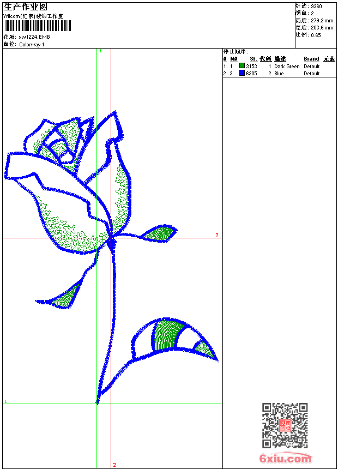Click the red marker 2 at right edge
The width and height of the screenshot is (338, 469).
216,236
